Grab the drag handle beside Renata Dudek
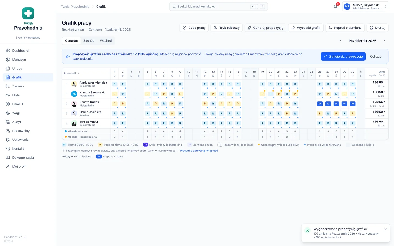 [66, 104]
